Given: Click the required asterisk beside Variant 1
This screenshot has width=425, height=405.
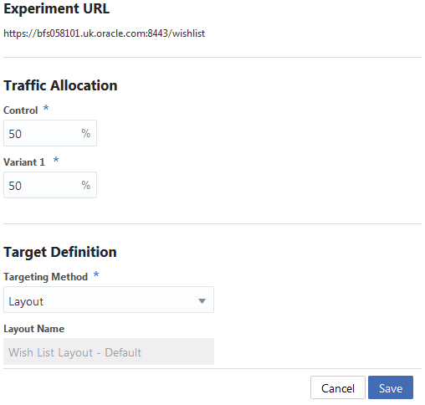Looking at the screenshot, I should 56,160.
